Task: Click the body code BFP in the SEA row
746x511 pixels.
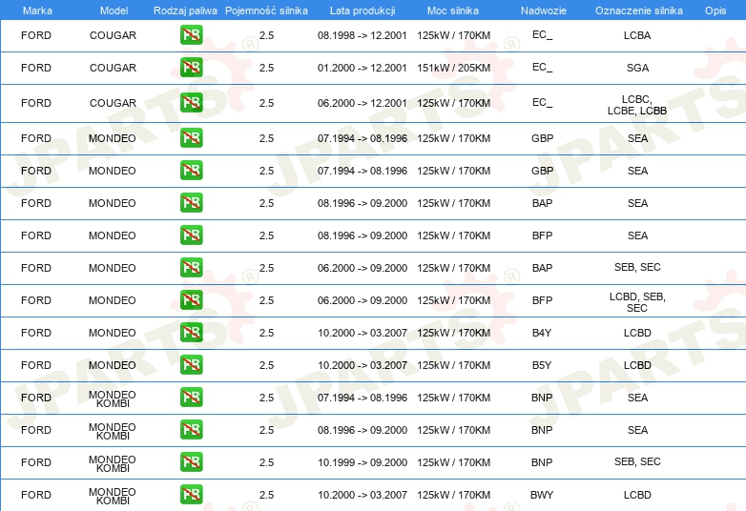Action: 543,235
